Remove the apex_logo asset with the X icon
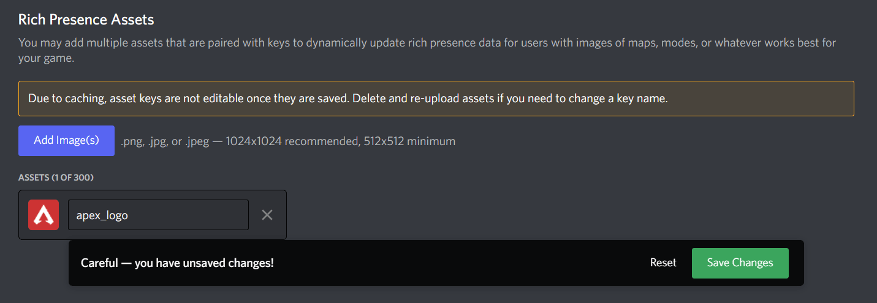 click(x=267, y=215)
